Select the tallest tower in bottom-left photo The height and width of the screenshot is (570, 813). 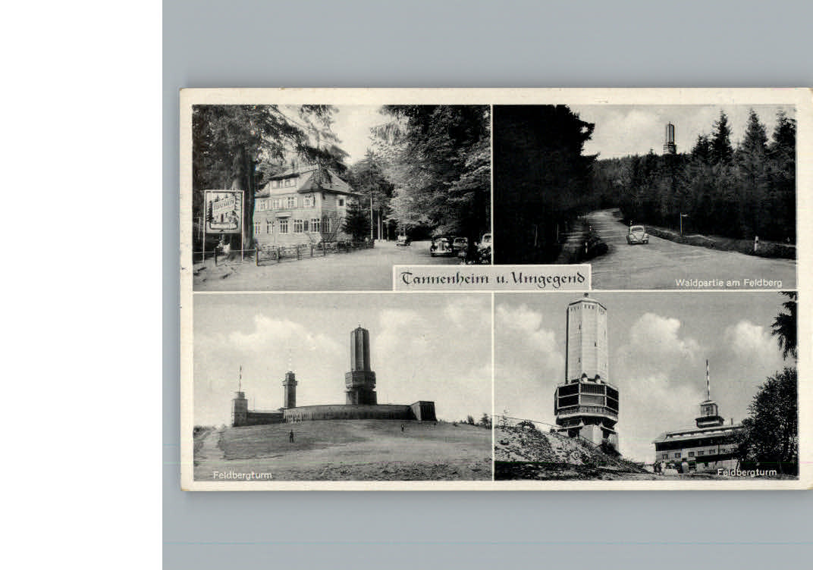360,365
